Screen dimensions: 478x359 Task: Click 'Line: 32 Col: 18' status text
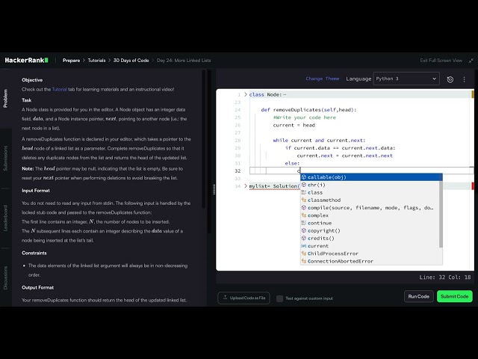pyautogui.click(x=445, y=277)
